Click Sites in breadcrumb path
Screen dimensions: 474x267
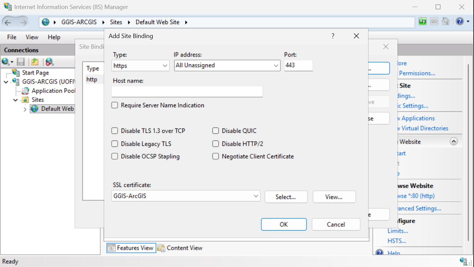(x=116, y=22)
